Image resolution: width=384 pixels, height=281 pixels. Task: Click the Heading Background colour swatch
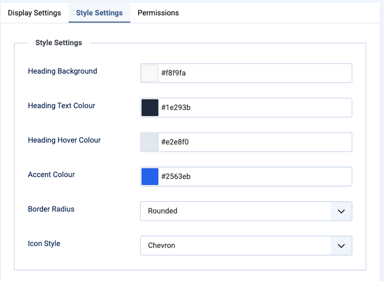coord(150,73)
